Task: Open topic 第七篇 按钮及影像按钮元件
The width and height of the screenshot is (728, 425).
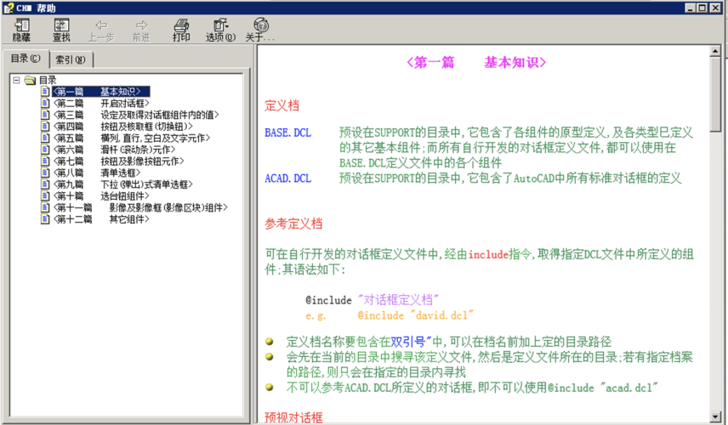Action: [x=118, y=161]
